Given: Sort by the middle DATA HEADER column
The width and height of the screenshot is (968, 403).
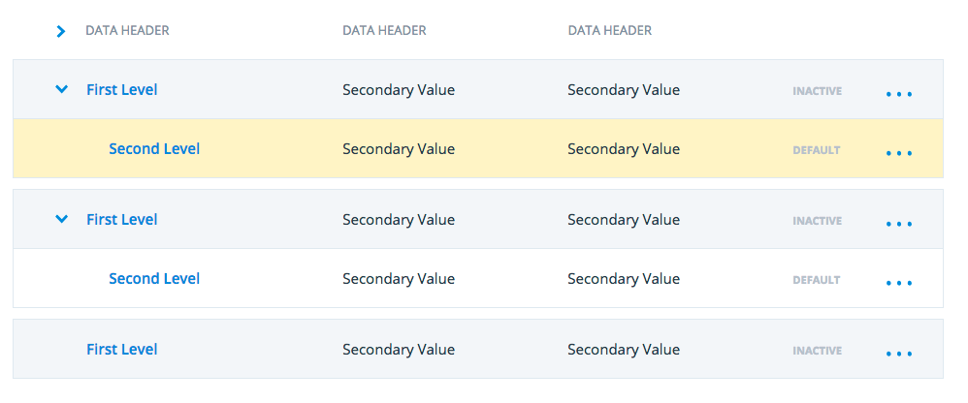Looking at the screenshot, I should [384, 31].
